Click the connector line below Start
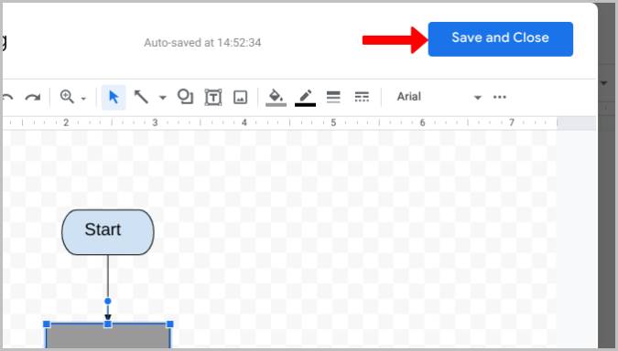The width and height of the screenshot is (618, 351). 108,275
